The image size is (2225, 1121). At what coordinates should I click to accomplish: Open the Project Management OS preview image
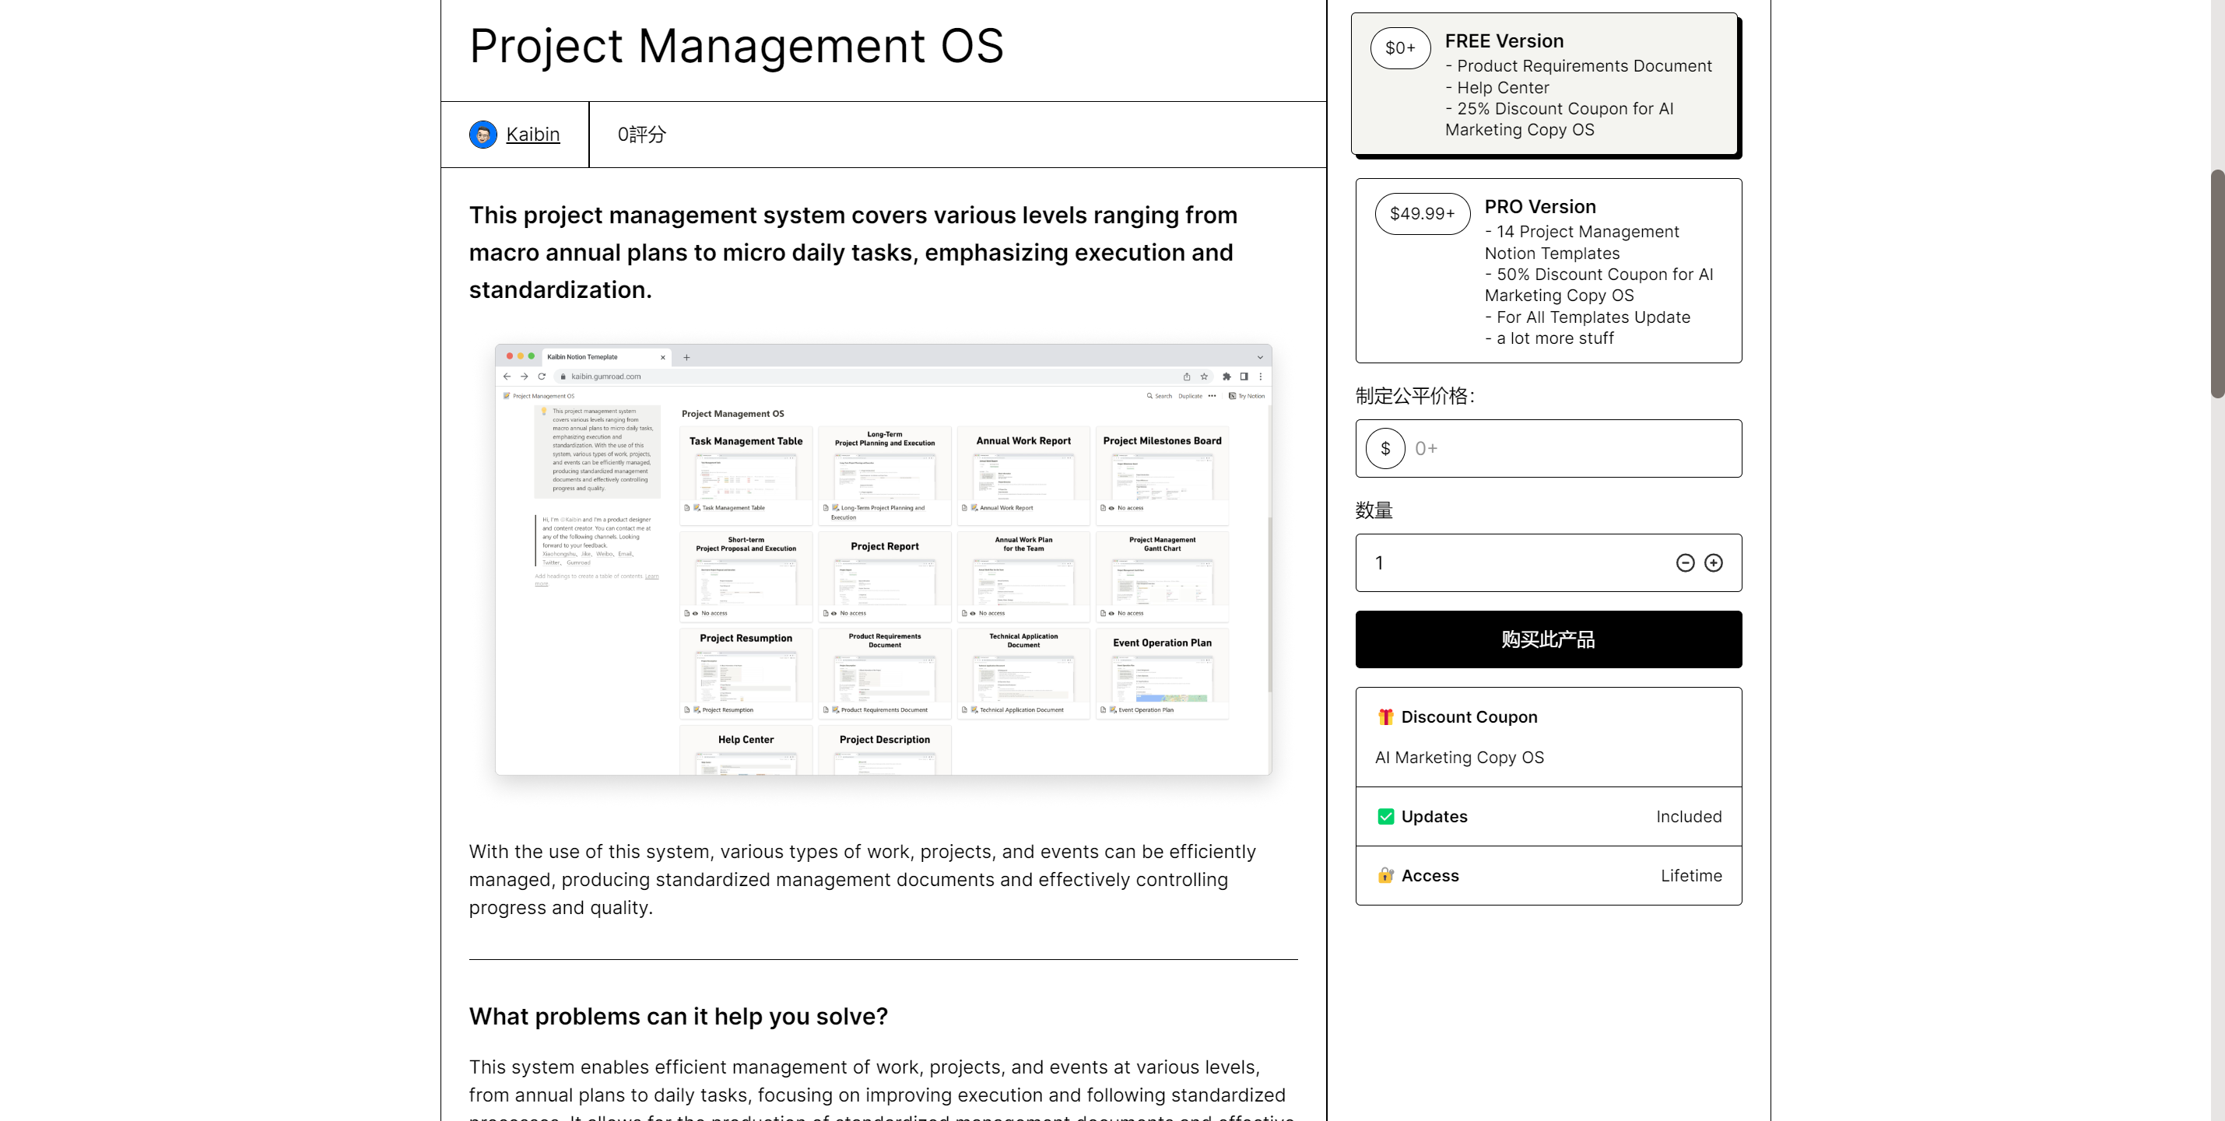tap(883, 559)
